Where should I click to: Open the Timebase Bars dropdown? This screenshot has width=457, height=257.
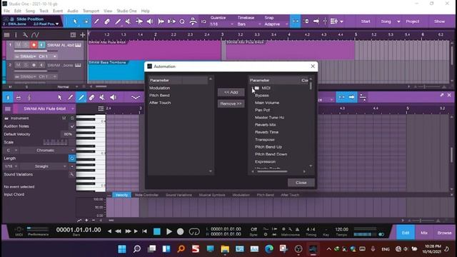coord(248,24)
